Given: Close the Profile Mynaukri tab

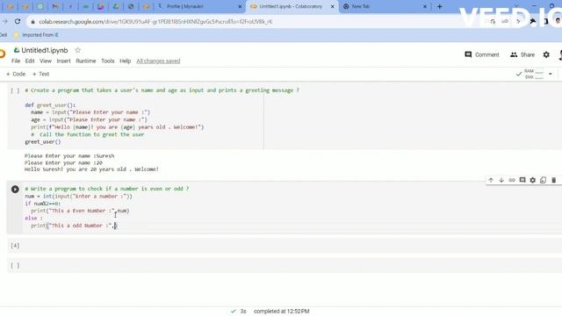Looking at the screenshot, I should [x=240, y=6].
